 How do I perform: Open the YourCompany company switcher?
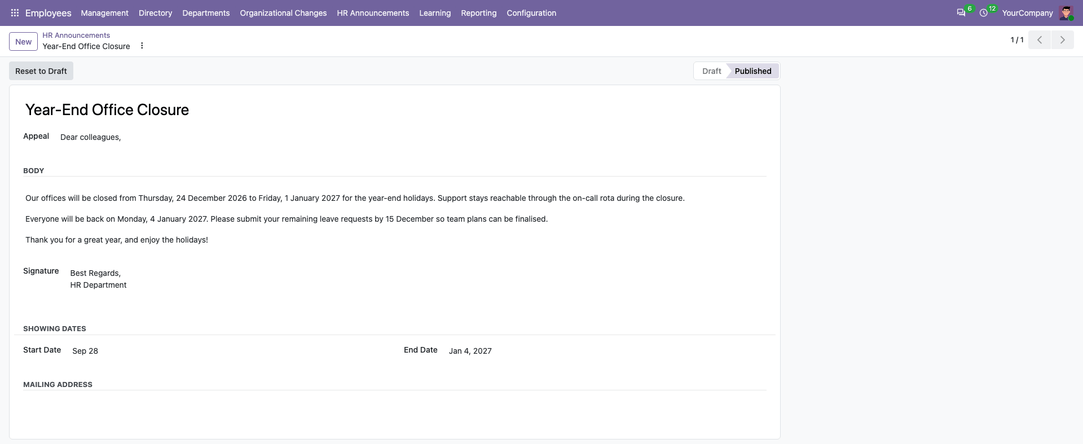(1027, 13)
